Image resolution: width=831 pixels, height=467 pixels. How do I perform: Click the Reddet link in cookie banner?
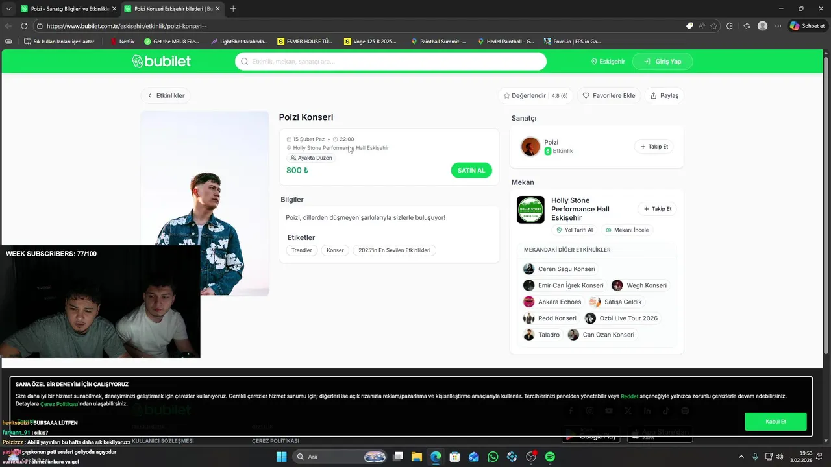[630, 396]
